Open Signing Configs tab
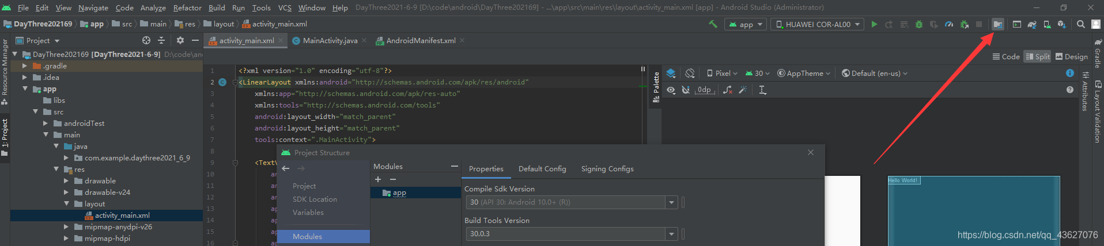The width and height of the screenshot is (1104, 246). pos(607,169)
